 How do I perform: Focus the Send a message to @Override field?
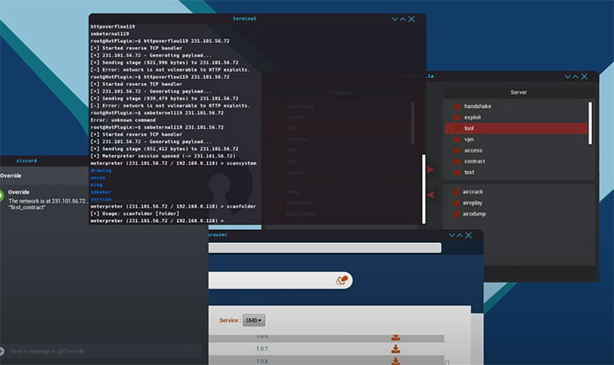pos(104,351)
